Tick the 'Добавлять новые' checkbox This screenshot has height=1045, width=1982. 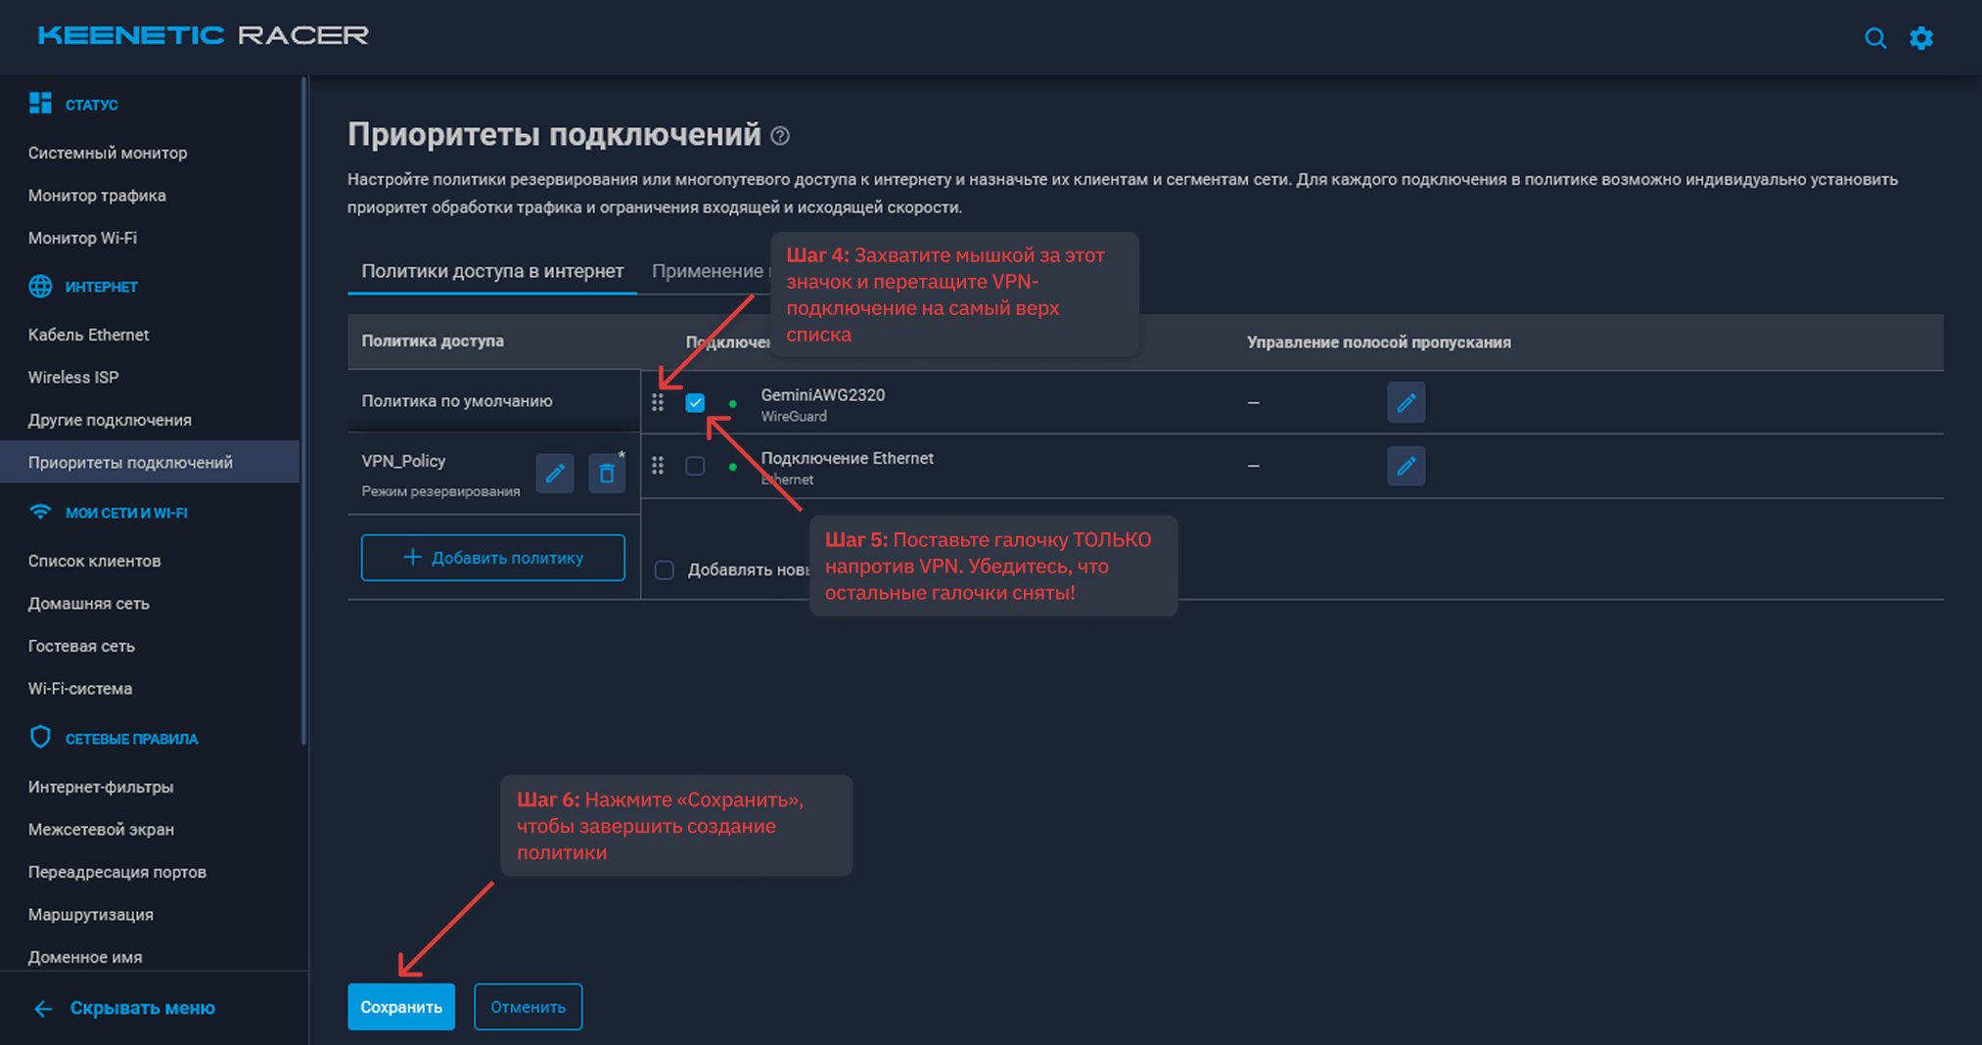(665, 569)
